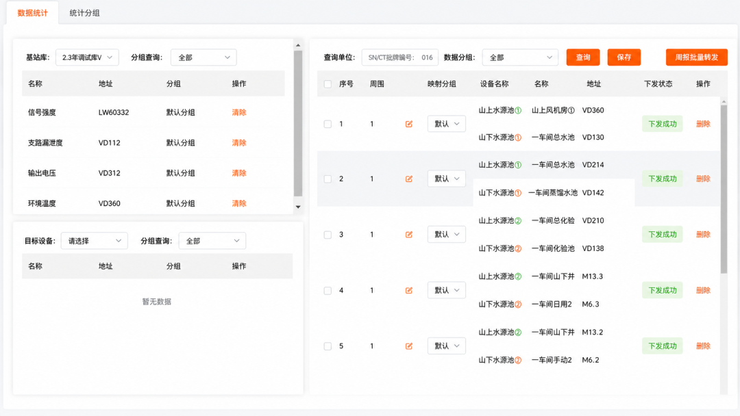Click the 支路漏泄度 name cell
Screen dimensions: 740x416
pyautogui.click(x=45, y=143)
